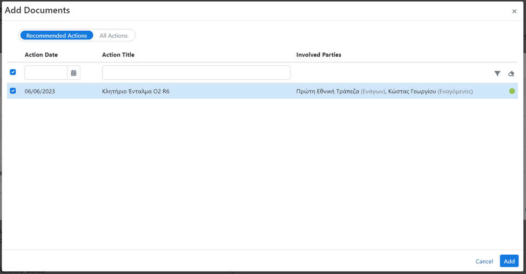Toggle the select-all checkbox in filter row
526x274 pixels.
click(13, 72)
